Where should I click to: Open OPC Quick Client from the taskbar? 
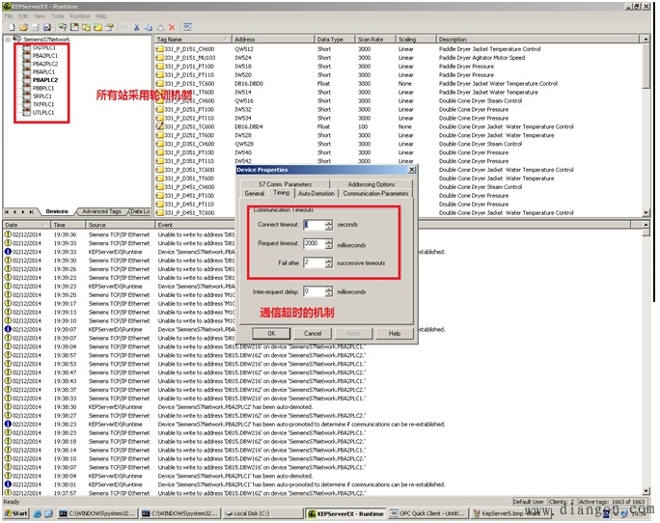pos(427,513)
